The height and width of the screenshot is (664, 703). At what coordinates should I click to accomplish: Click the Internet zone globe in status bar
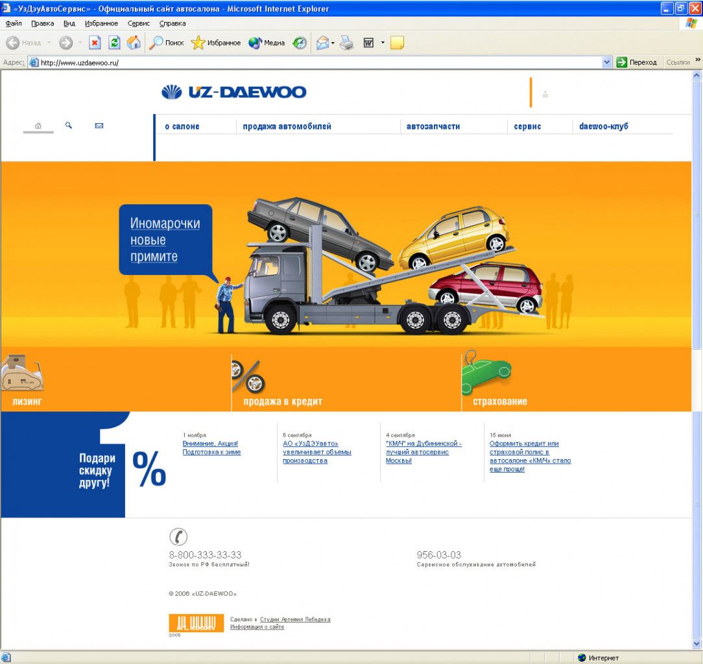tap(582, 658)
